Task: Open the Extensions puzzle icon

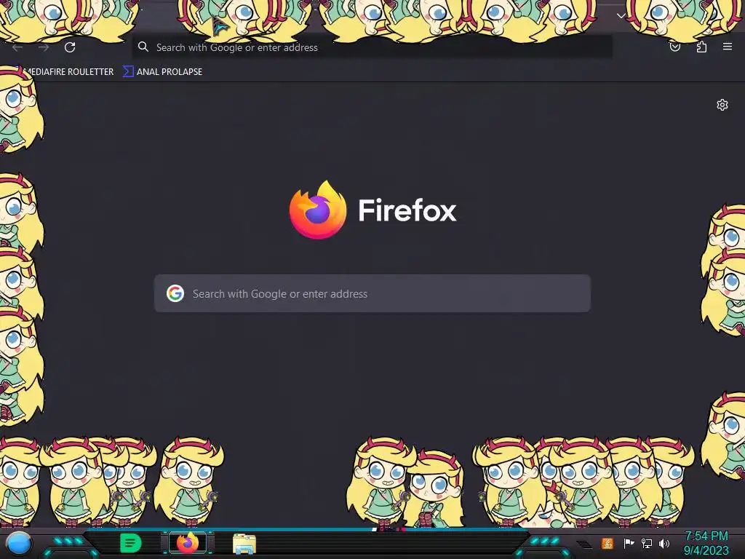Action: [701, 47]
